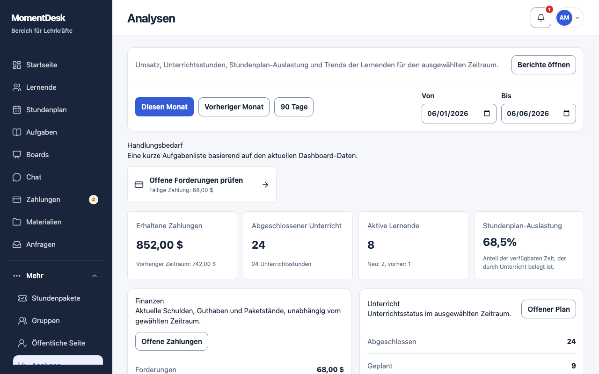Click the Aktive Lernende card label
The width and height of the screenshot is (599, 374).
[393, 226]
